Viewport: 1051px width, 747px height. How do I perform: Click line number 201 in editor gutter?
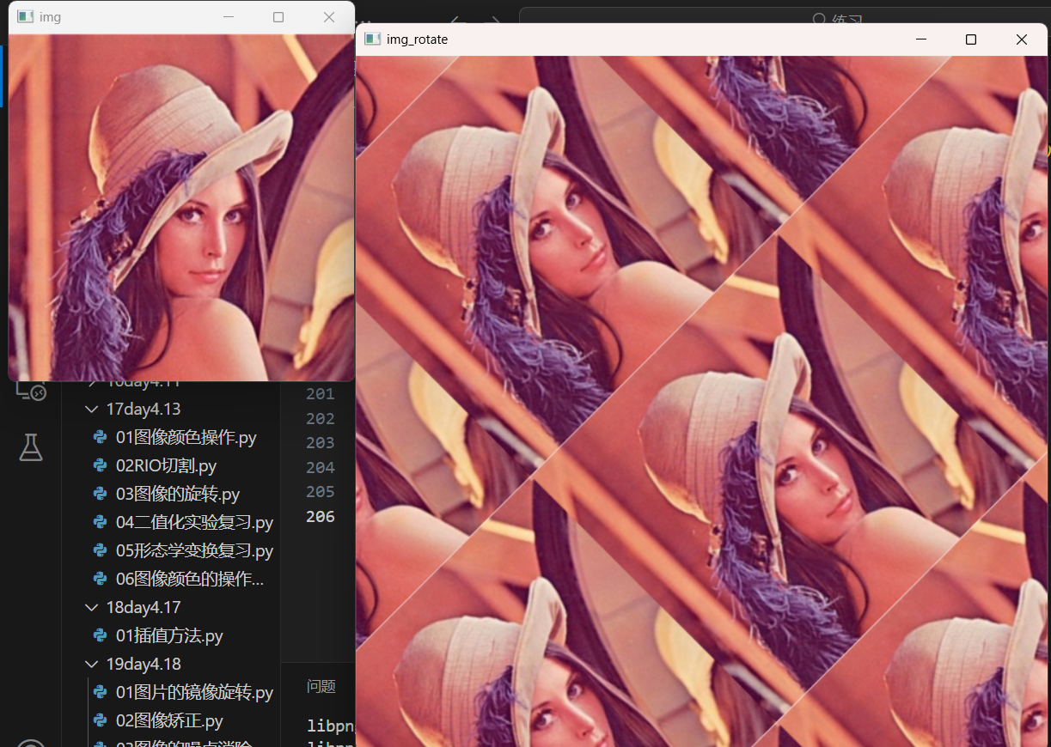321,394
